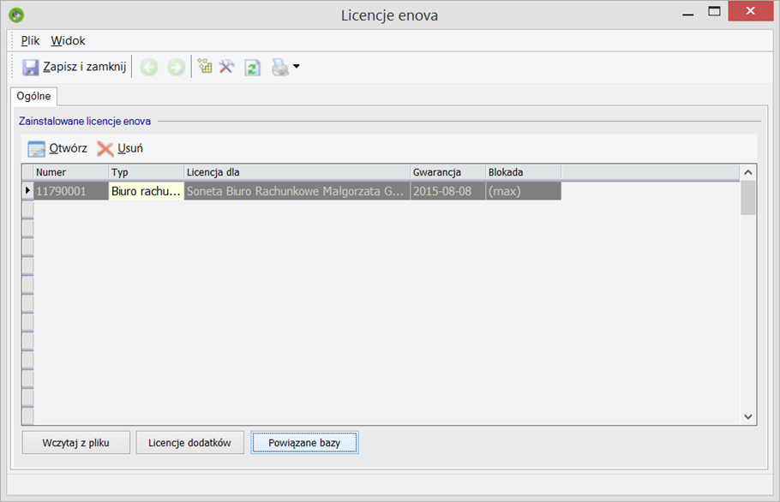
Task: Select license number 11790001 cell
Action: pos(71,191)
